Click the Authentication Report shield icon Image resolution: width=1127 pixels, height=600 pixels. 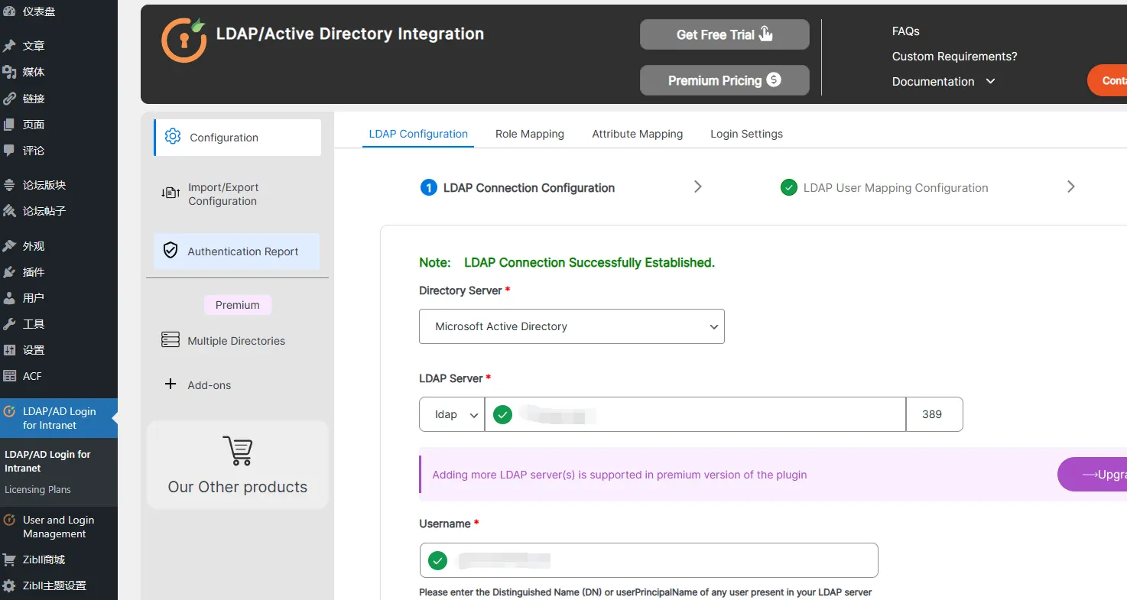(x=171, y=251)
